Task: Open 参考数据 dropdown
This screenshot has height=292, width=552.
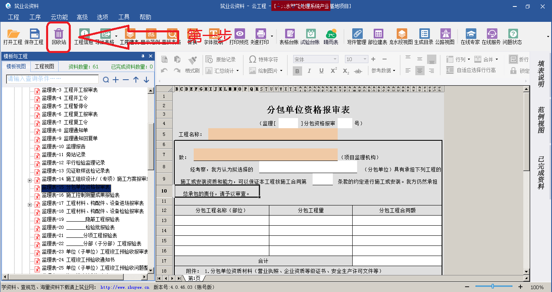Action: [x=384, y=71]
